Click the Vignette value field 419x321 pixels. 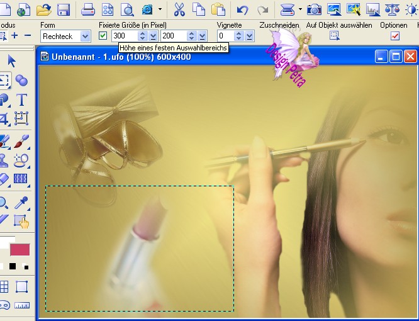[225, 36]
